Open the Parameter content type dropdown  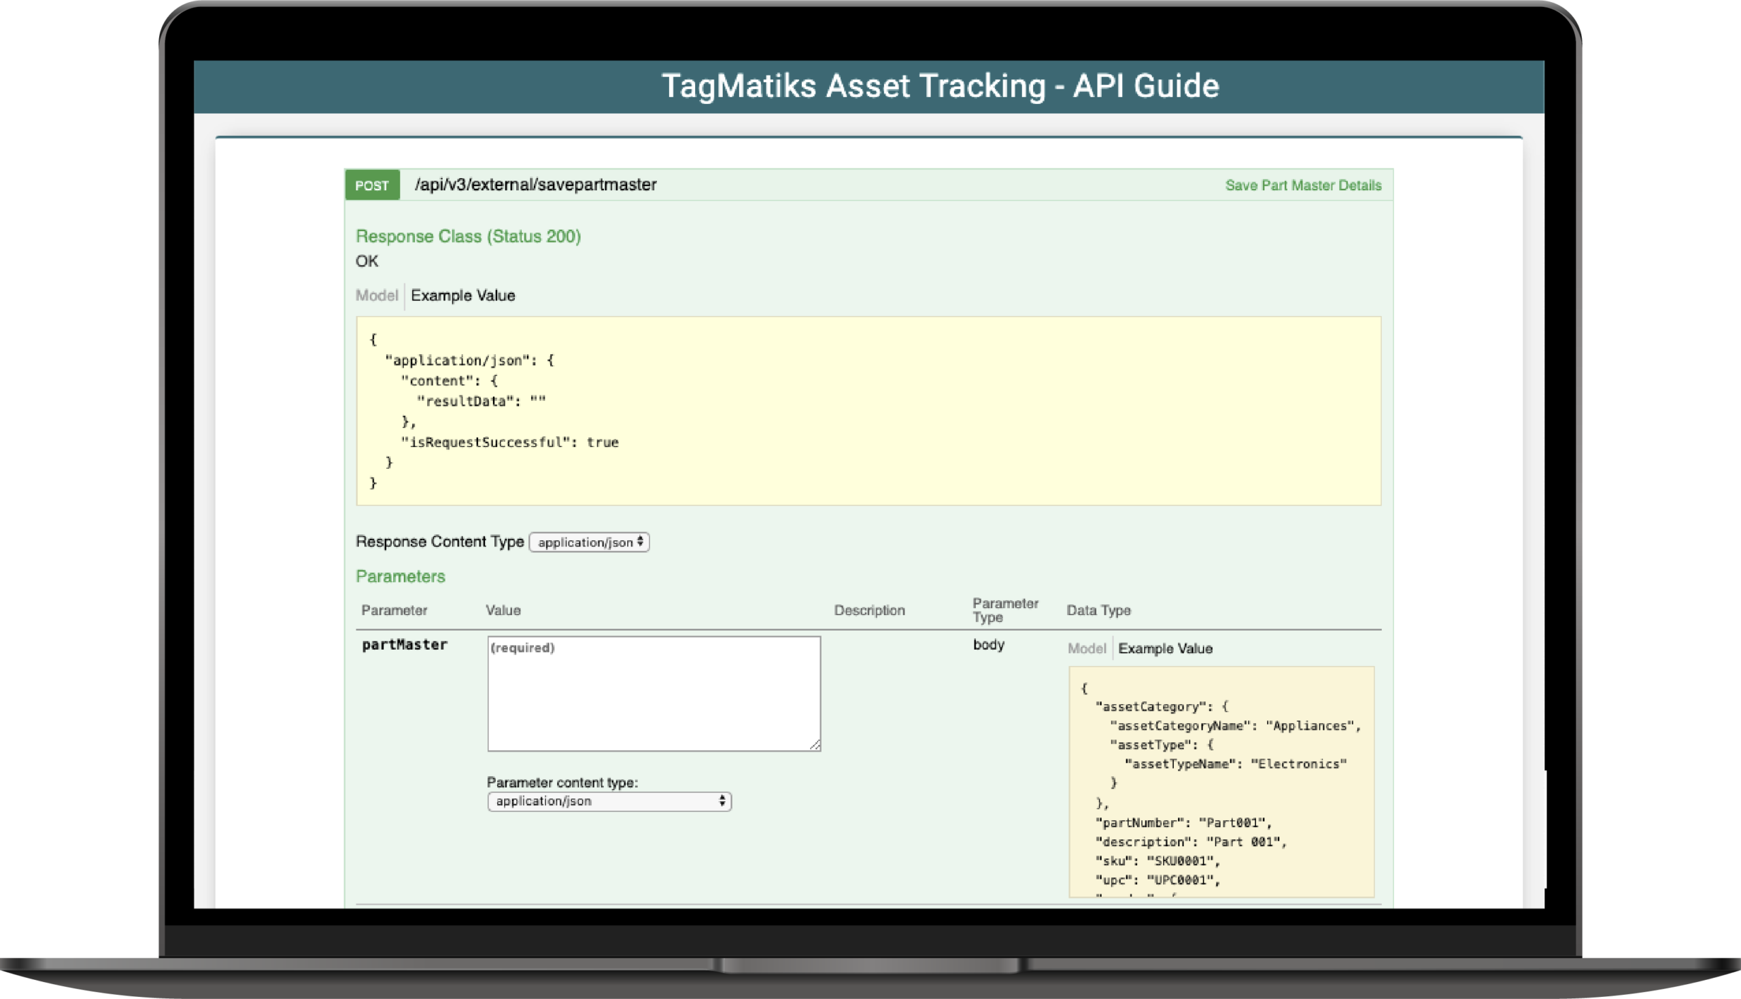click(x=608, y=801)
